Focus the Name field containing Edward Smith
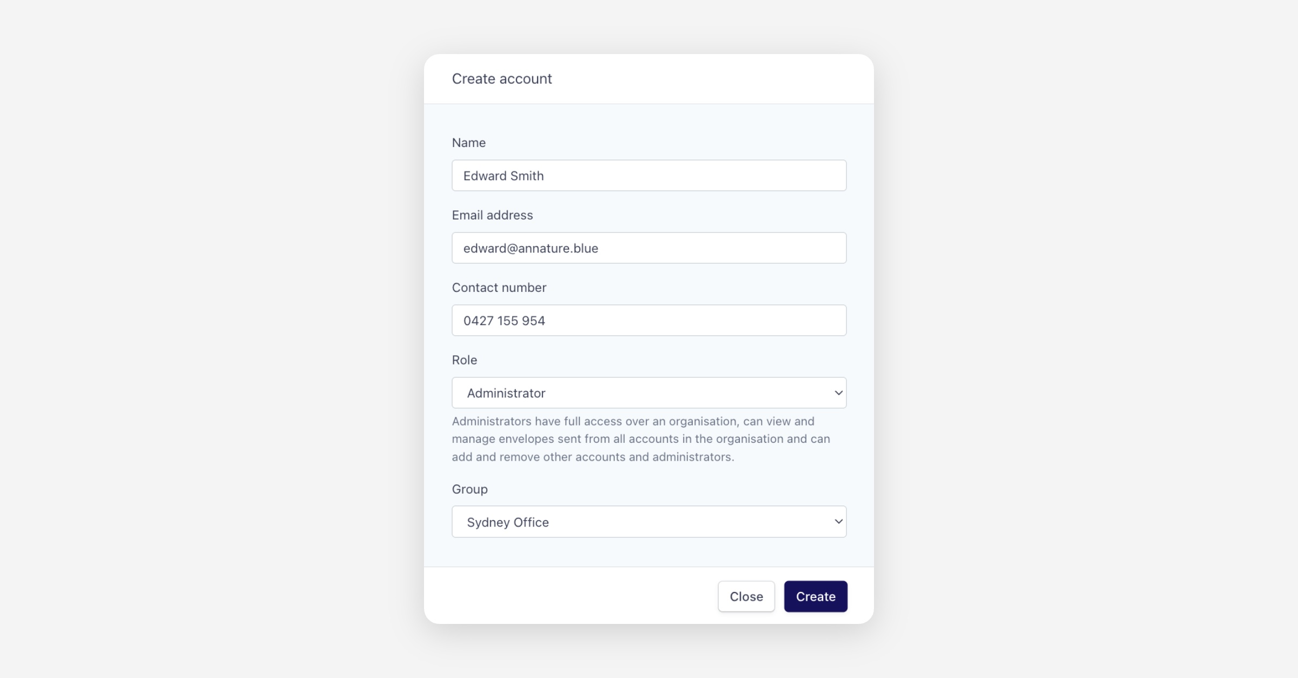 click(x=649, y=176)
